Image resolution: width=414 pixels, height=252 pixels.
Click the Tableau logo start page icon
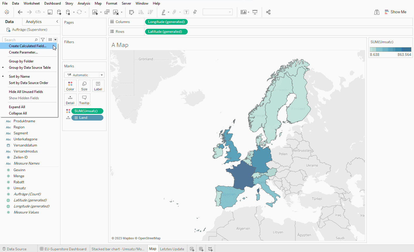tap(7, 12)
